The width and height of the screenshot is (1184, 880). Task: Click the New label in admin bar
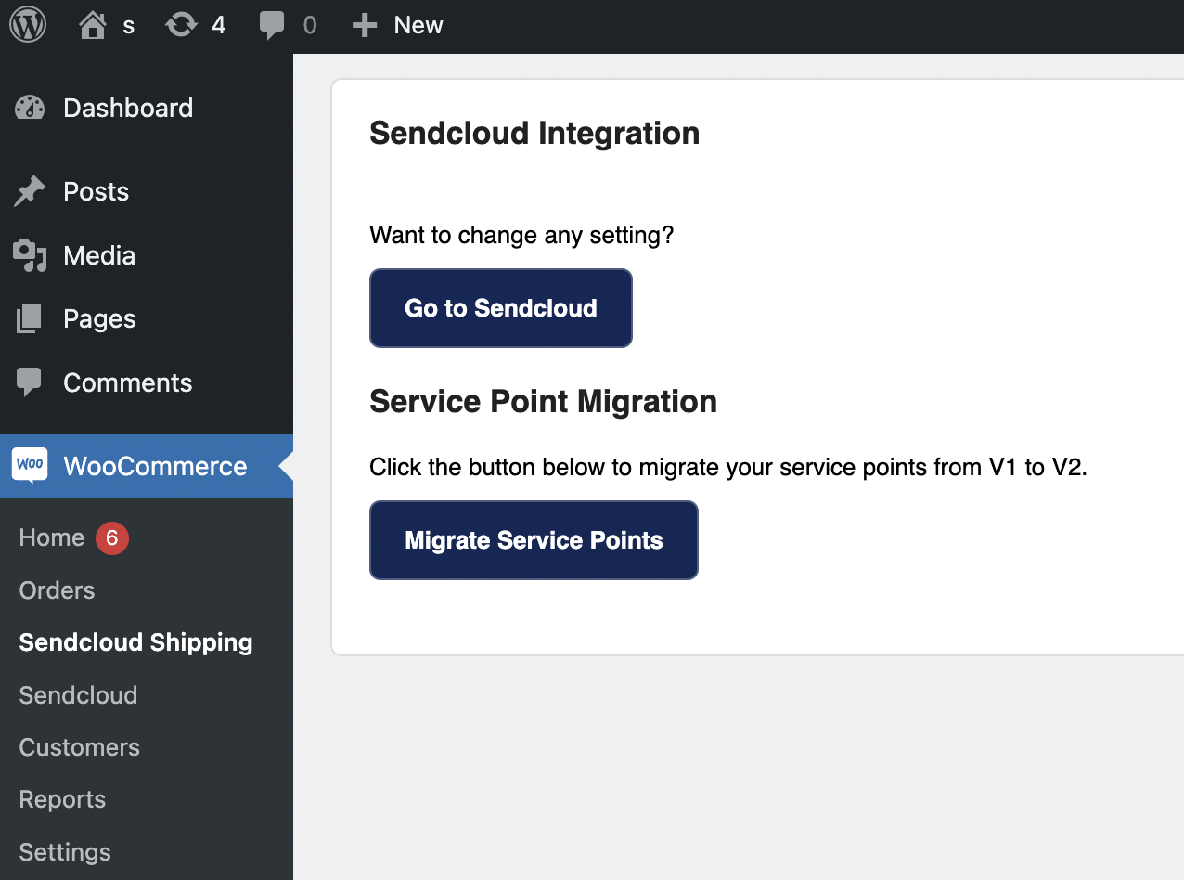click(x=418, y=25)
